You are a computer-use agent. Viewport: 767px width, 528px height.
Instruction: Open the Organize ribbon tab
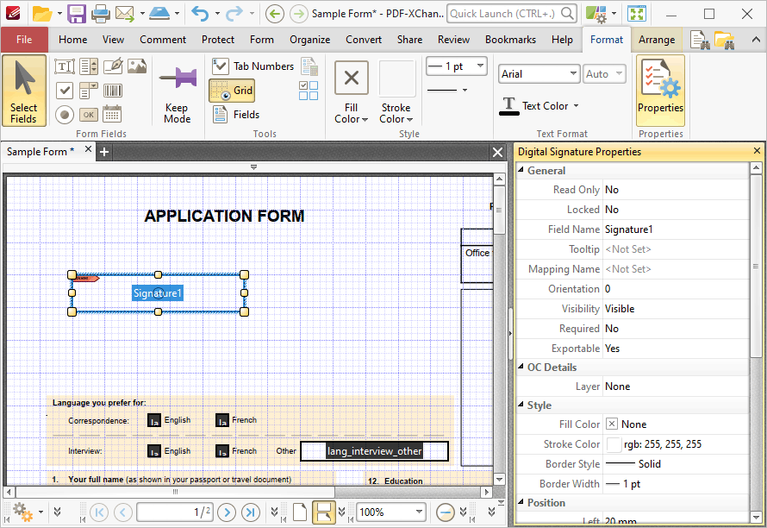point(309,40)
